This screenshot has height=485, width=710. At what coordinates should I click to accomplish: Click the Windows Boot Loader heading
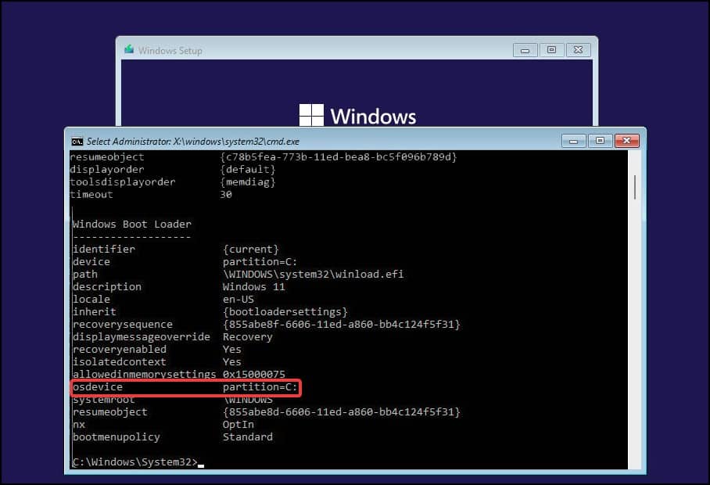click(132, 225)
